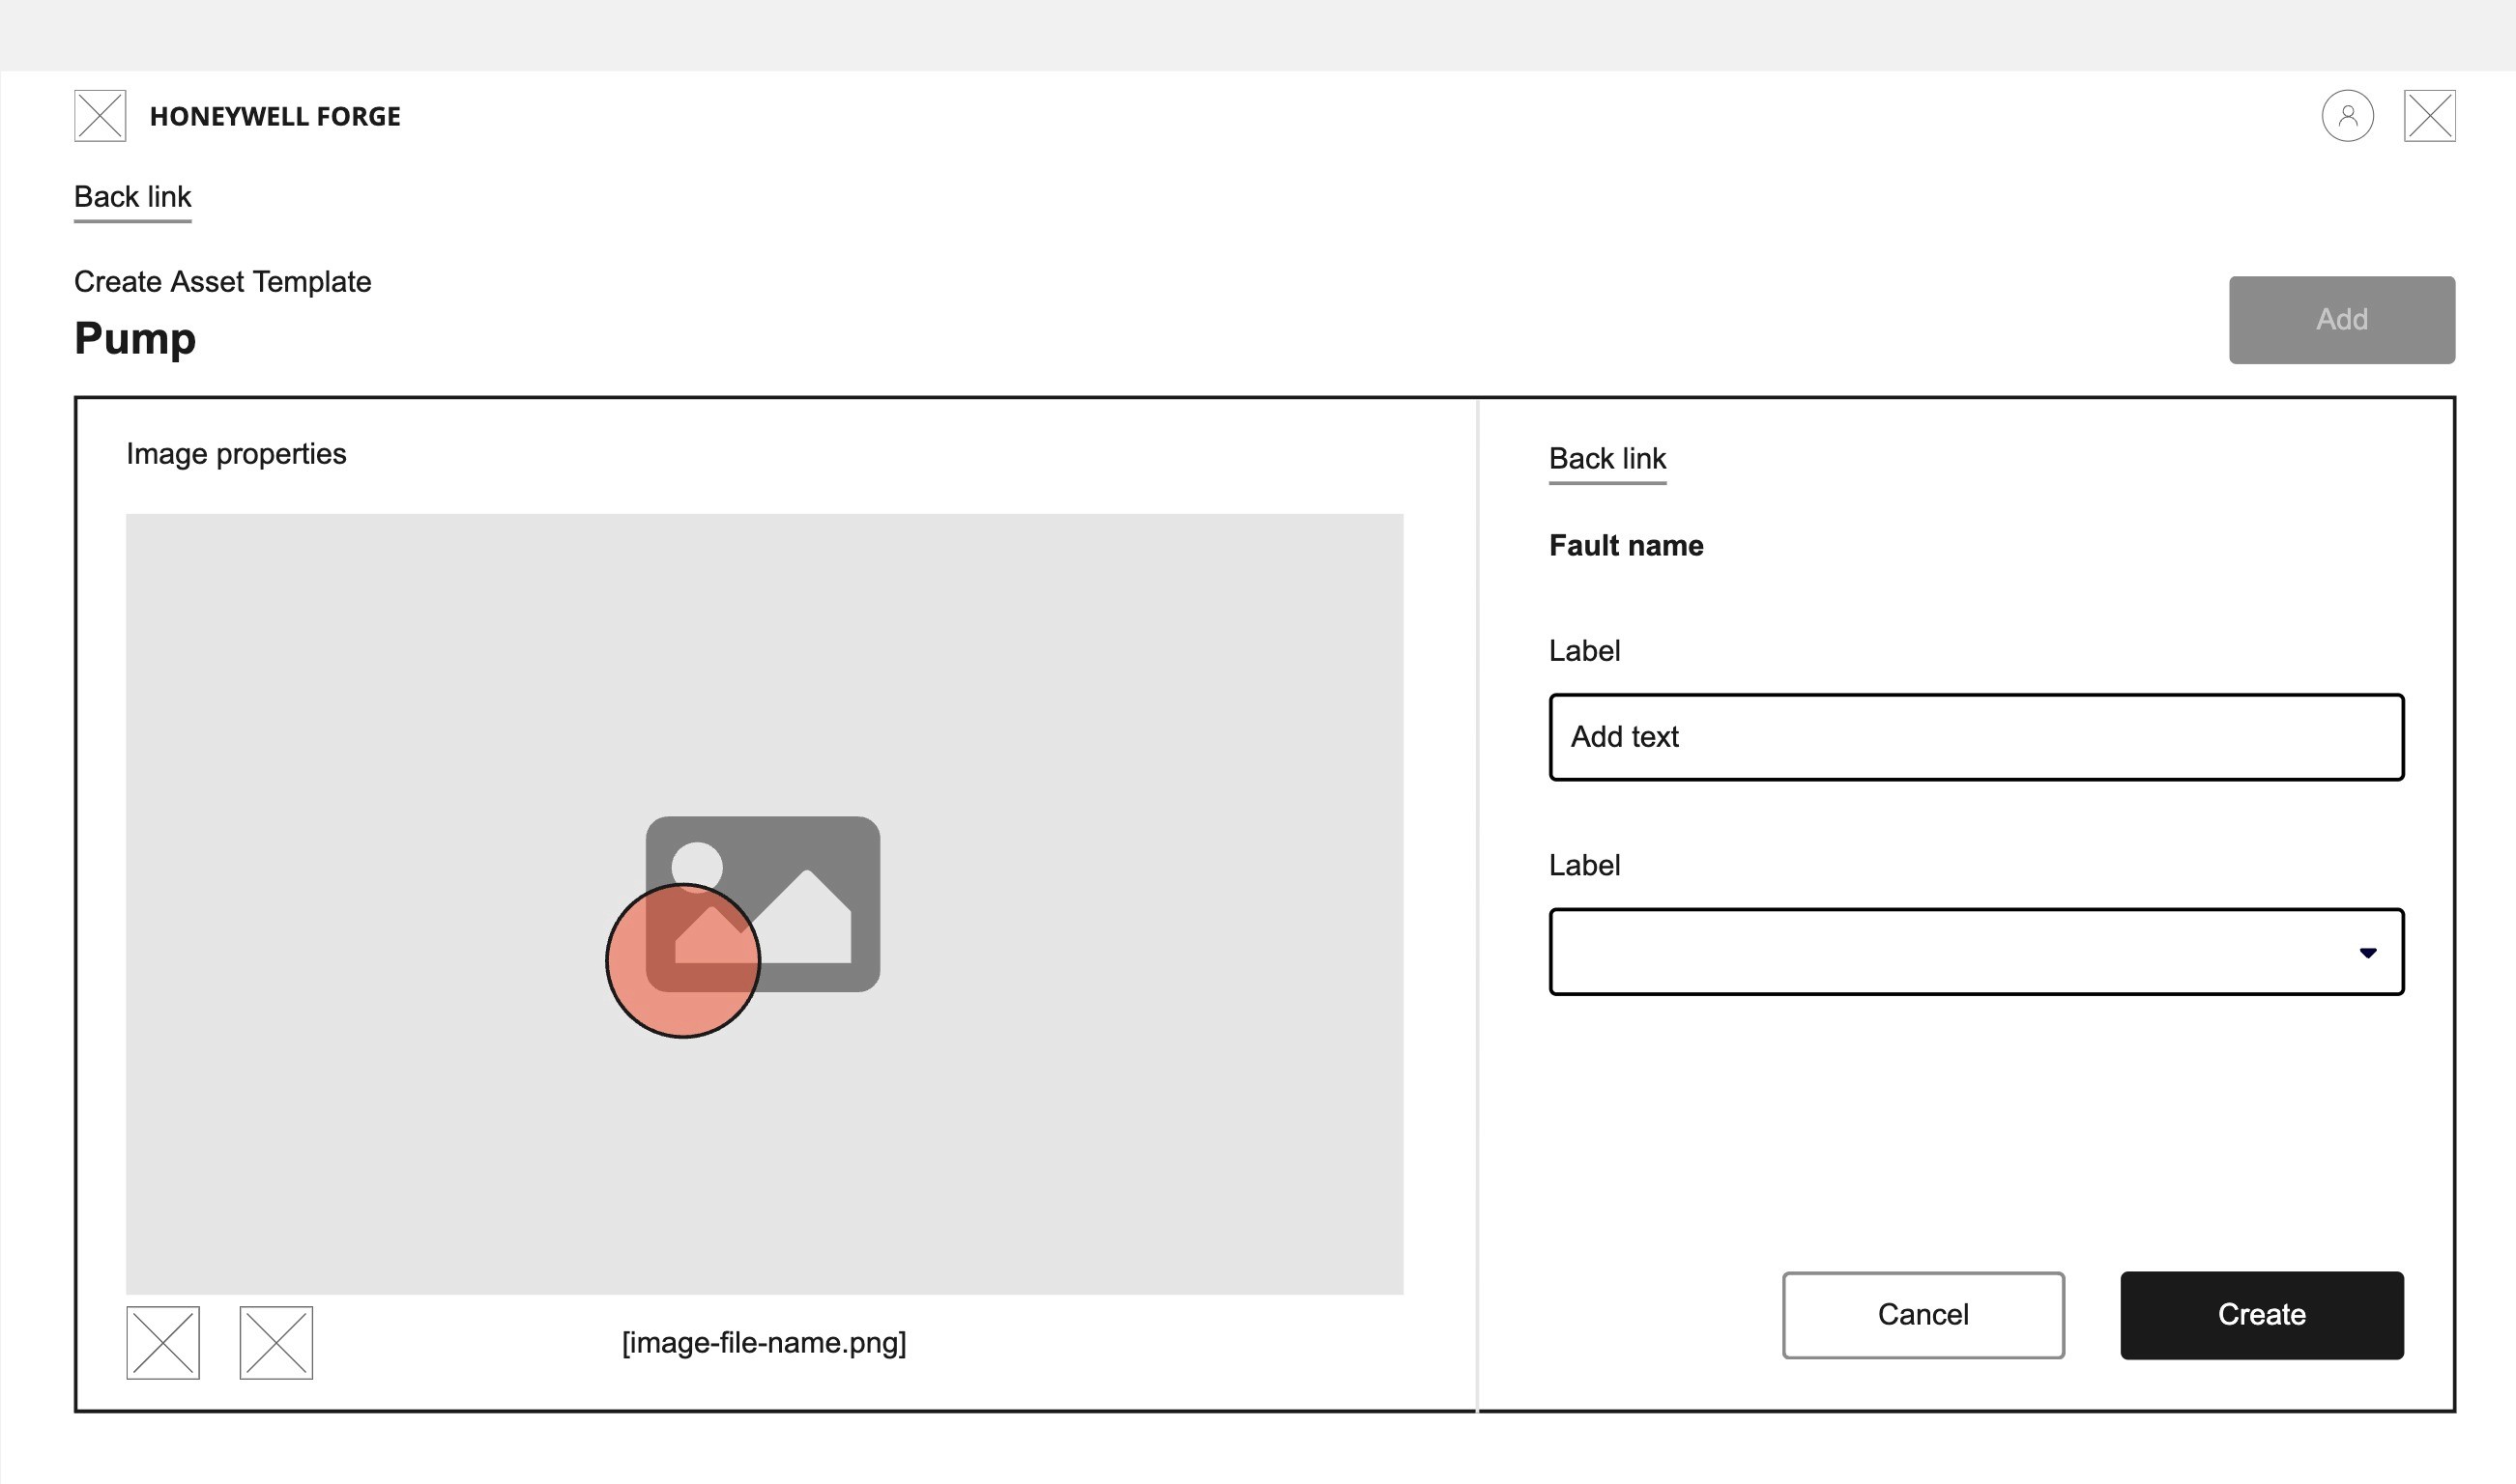Click the right thumbnail icon below image
This screenshot has height=1484, width=2516.
tap(274, 1343)
